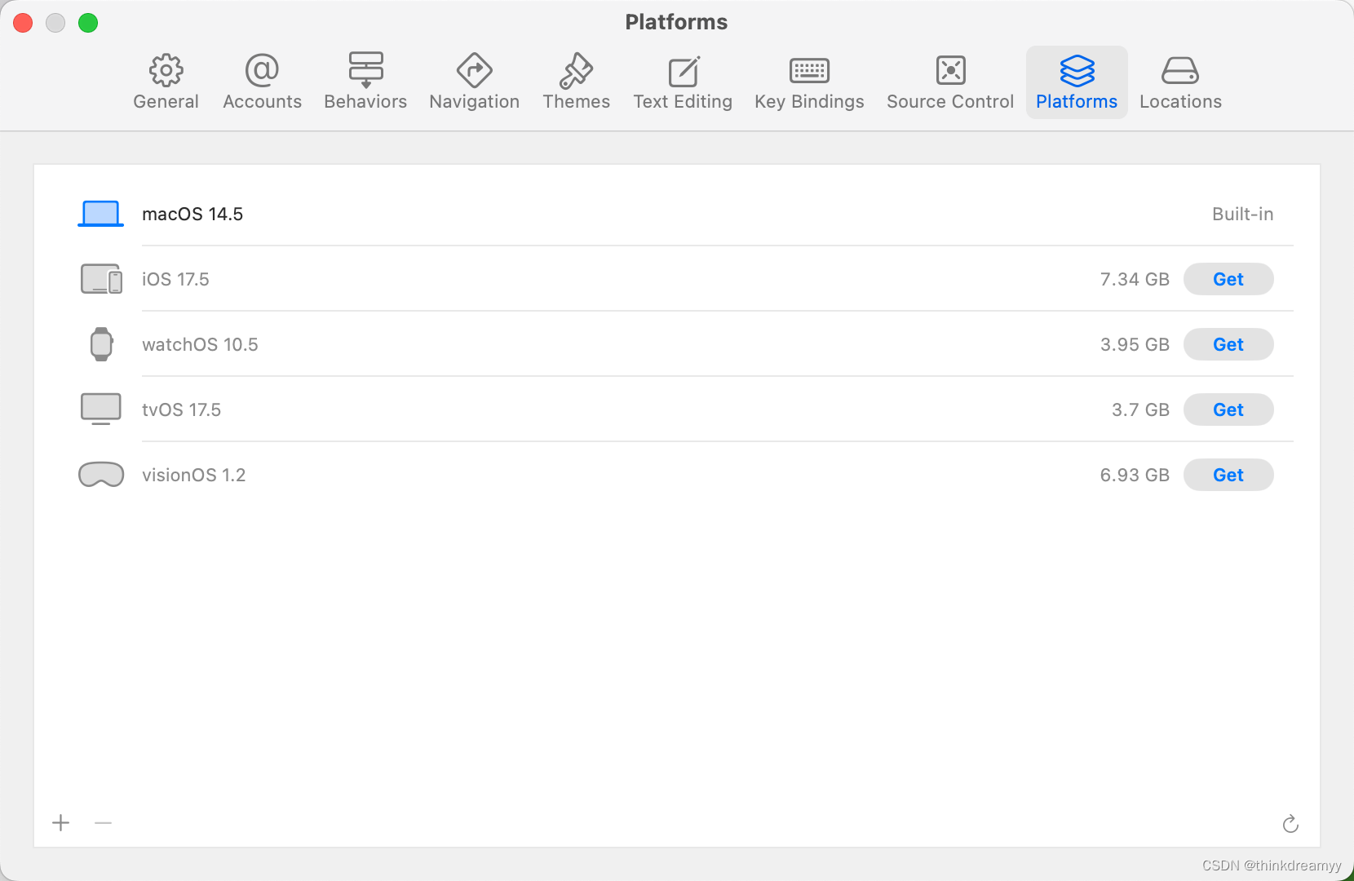Select the watchOS 10.5 row text
This screenshot has width=1354, height=881.
(x=200, y=344)
